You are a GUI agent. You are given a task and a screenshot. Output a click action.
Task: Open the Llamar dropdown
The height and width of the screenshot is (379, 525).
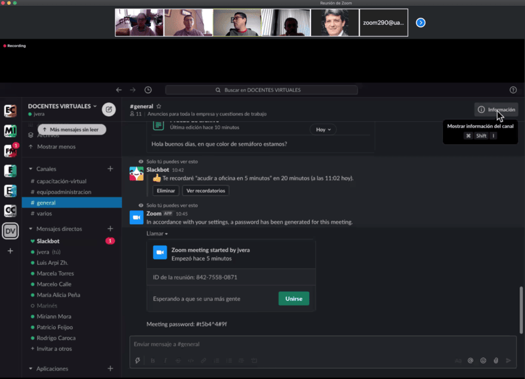(x=157, y=233)
